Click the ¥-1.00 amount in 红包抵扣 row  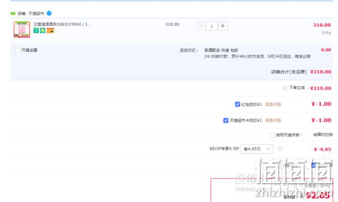321,104
